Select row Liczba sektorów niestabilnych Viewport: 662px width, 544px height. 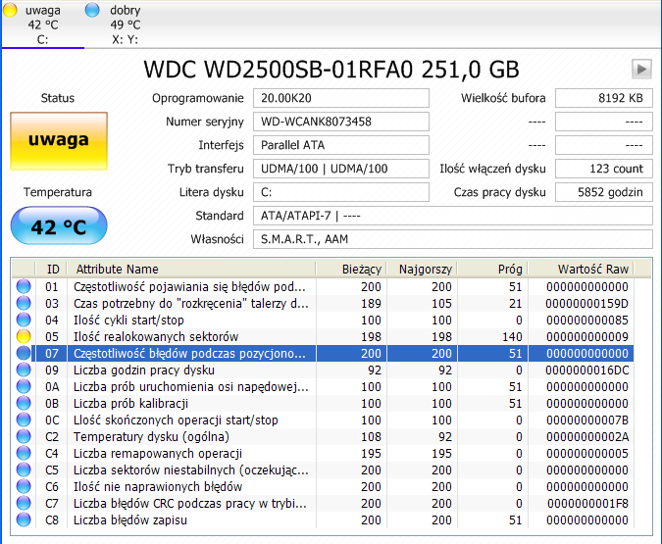323,470
